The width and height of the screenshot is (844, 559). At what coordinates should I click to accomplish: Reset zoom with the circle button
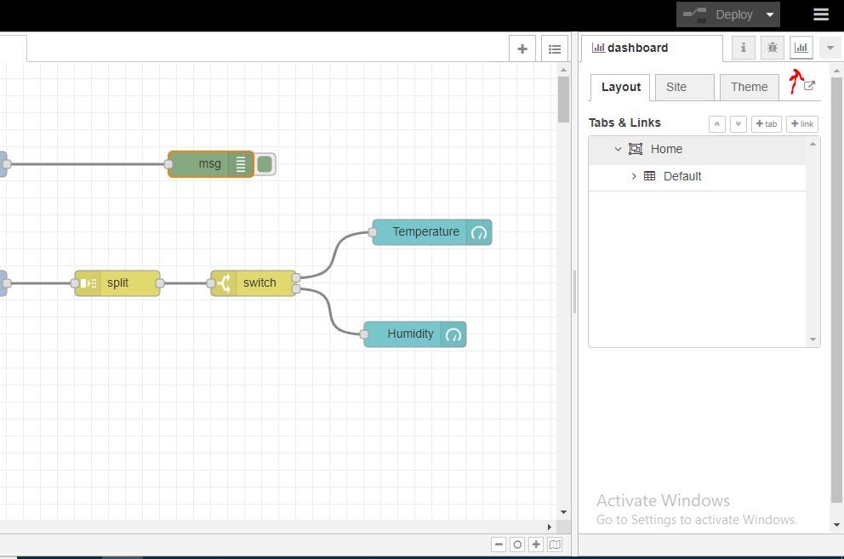click(517, 545)
